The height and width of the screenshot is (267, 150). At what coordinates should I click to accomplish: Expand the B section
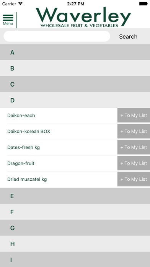75,68
